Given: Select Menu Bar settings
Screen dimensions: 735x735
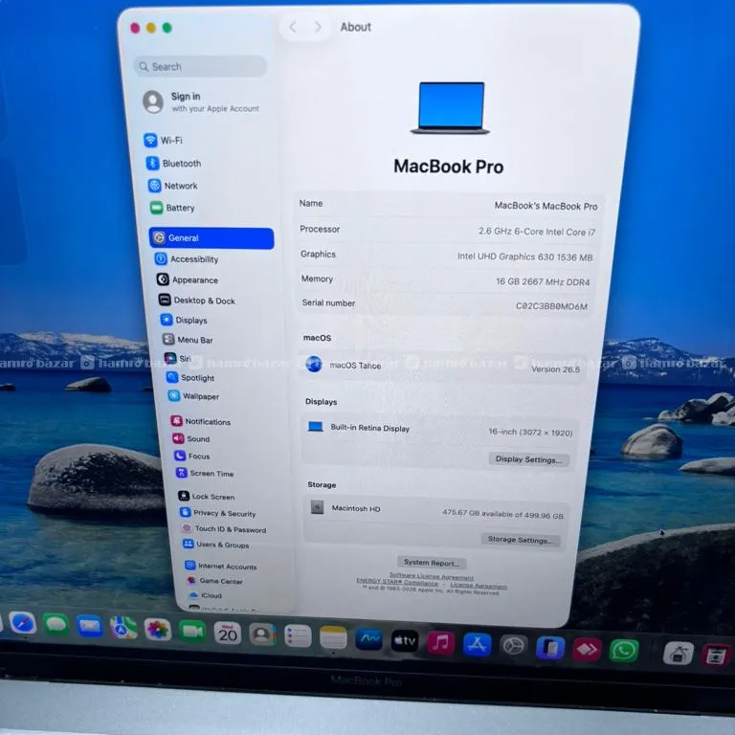Looking at the screenshot, I should click(x=188, y=340).
